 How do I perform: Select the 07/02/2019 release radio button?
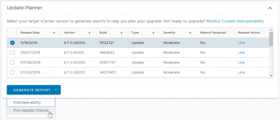tap(12, 72)
